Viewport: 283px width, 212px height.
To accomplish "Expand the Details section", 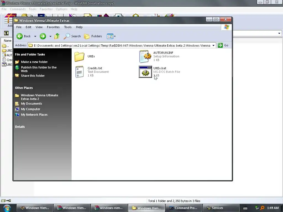I will (x=20, y=127).
